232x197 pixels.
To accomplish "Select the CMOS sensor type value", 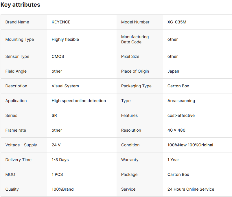I will click(x=58, y=56).
